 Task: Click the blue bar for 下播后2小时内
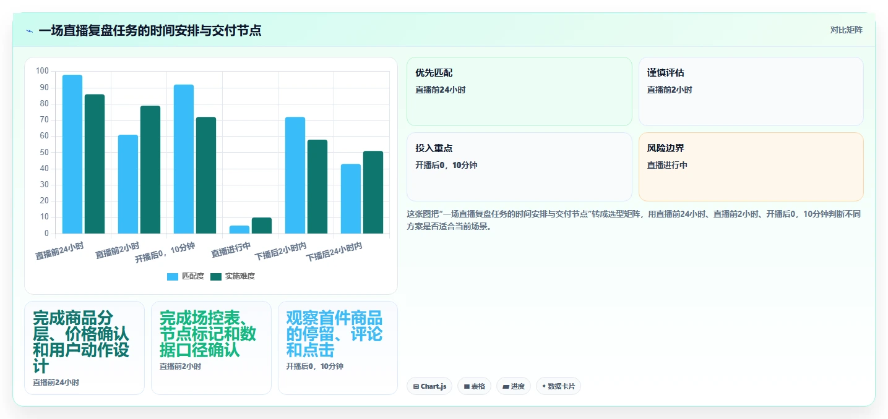click(295, 175)
